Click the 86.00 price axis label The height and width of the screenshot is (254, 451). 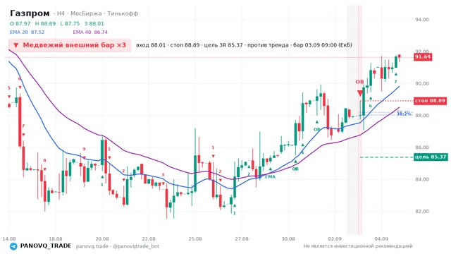pyautogui.click(x=422, y=147)
